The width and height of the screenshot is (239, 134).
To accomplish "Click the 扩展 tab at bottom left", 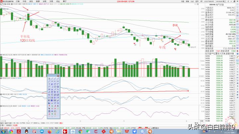I will (x=2, y=126).
